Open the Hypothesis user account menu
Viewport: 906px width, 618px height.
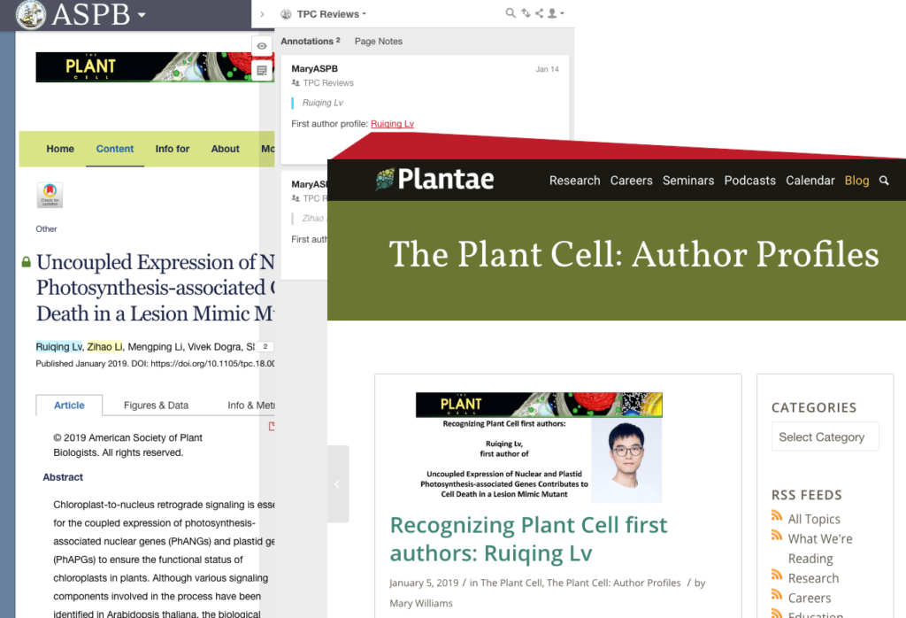point(556,12)
